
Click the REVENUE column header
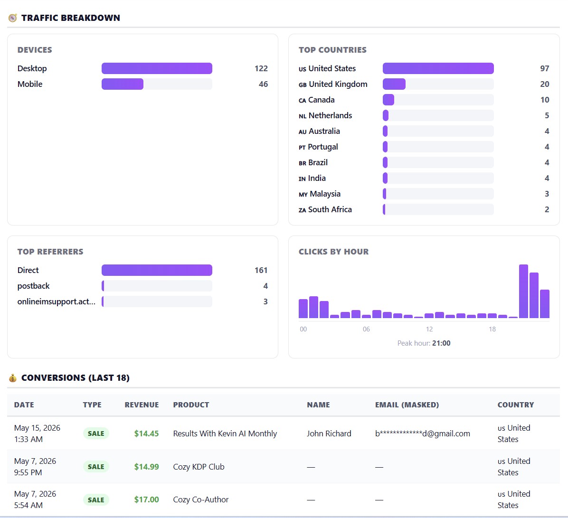pos(142,405)
